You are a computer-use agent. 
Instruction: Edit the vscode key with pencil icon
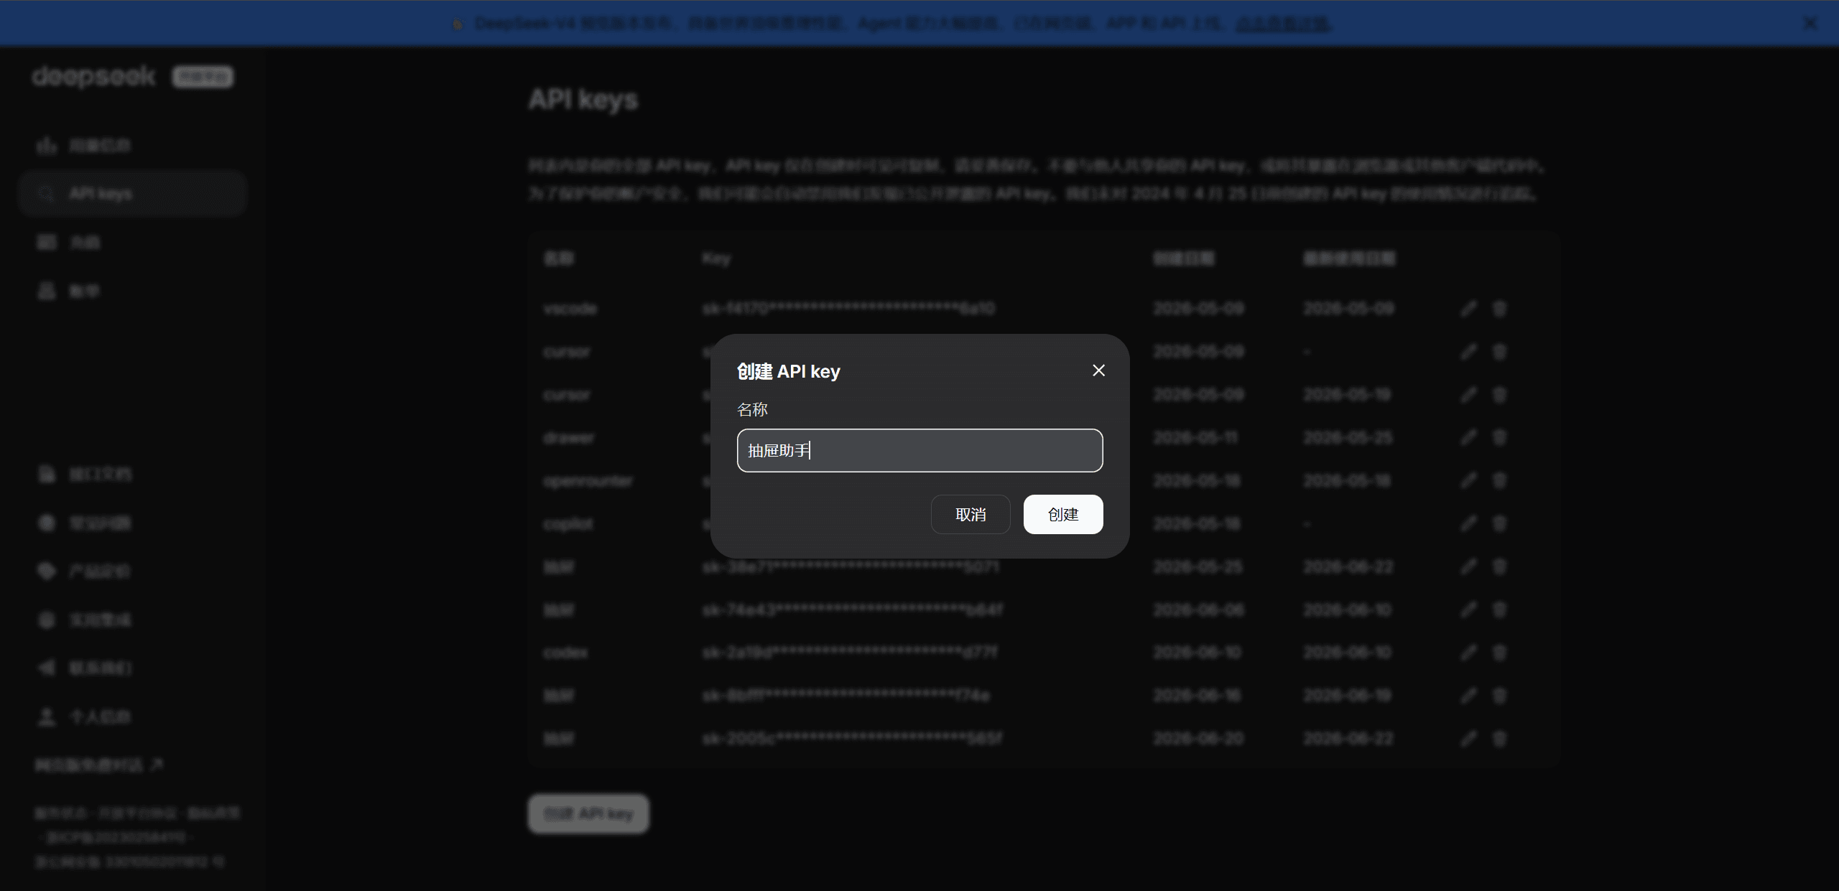(1469, 309)
